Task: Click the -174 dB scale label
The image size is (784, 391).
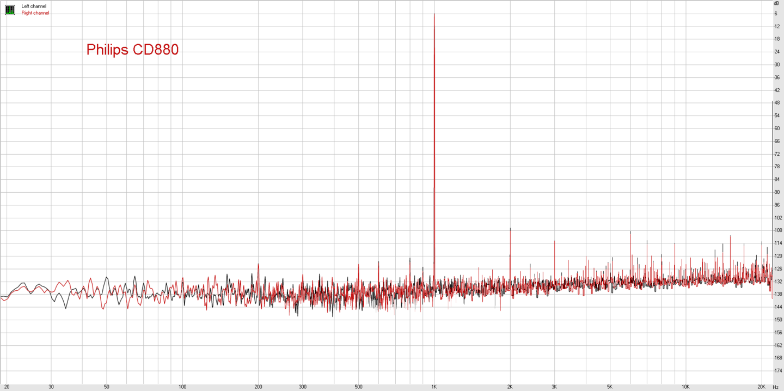Action: pyautogui.click(x=777, y=371)
